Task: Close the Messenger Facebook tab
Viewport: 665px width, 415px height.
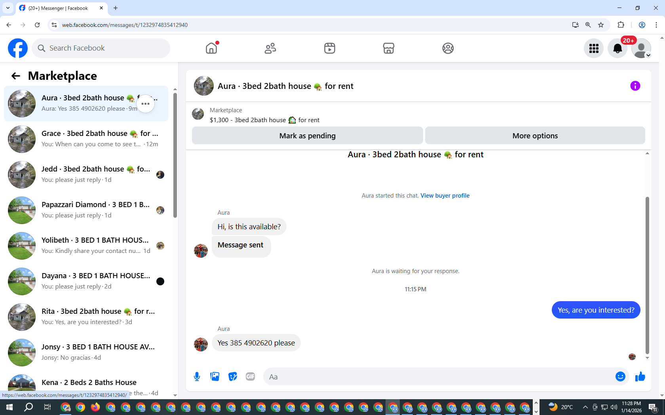Action: click(101, 8)
